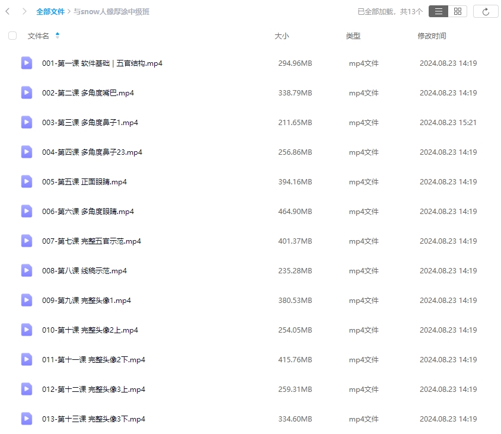This screenshot has width=501, height=434.
Task: Click video icon of 007 完整五官示范 file
Action: point(27,241)
